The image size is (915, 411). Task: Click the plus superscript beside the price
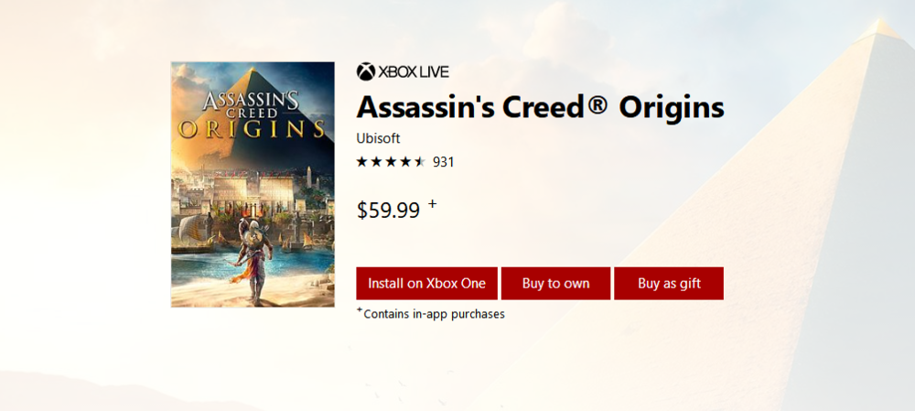[x=433, y=203]
